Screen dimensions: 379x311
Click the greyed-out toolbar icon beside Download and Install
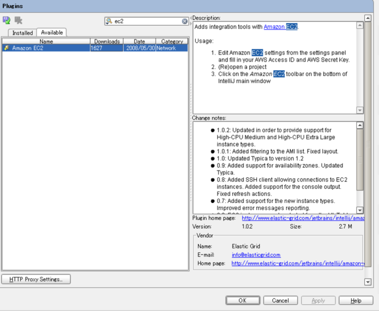click(x=18, y=20)
